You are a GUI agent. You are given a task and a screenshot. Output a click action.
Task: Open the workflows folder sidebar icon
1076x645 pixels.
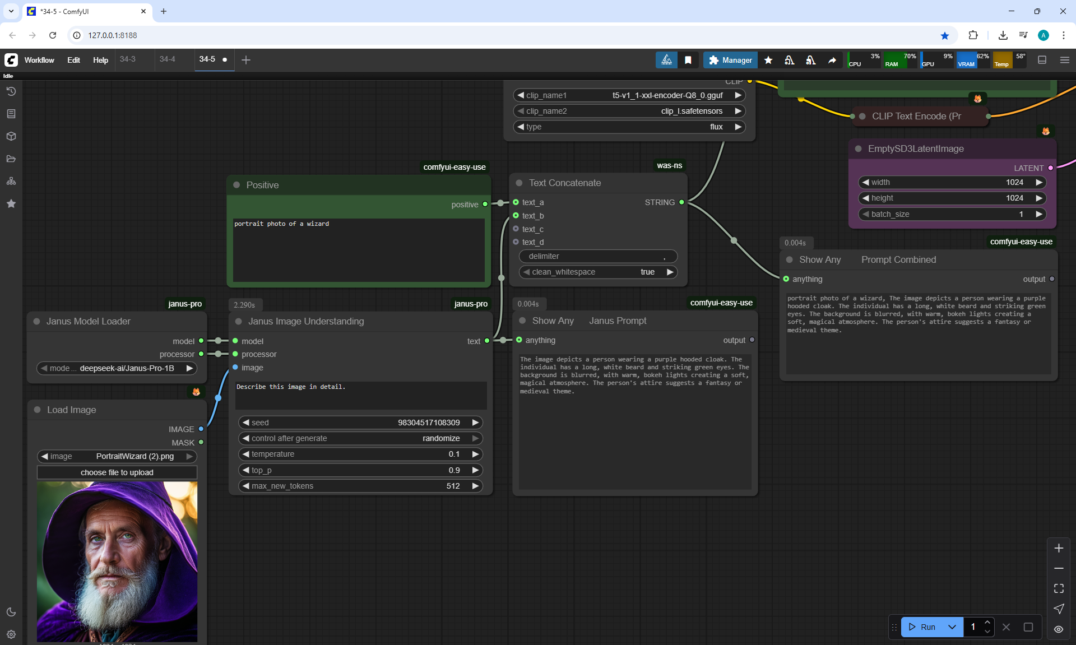[11, 159]
